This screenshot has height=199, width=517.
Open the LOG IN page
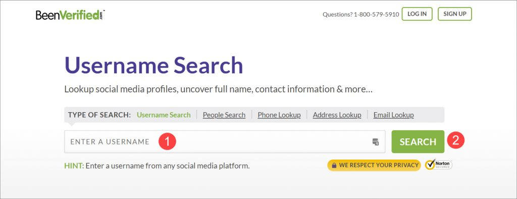(x=417, y=14)
